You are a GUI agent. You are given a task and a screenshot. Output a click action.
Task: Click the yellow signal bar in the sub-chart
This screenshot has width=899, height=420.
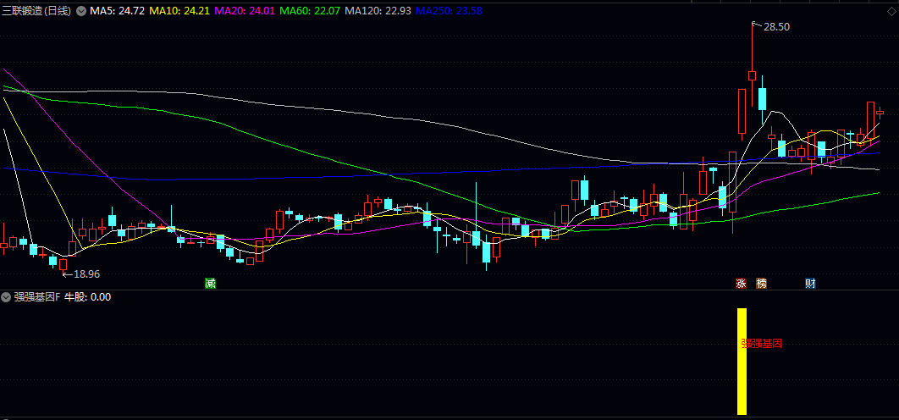(x=742, y=362)
